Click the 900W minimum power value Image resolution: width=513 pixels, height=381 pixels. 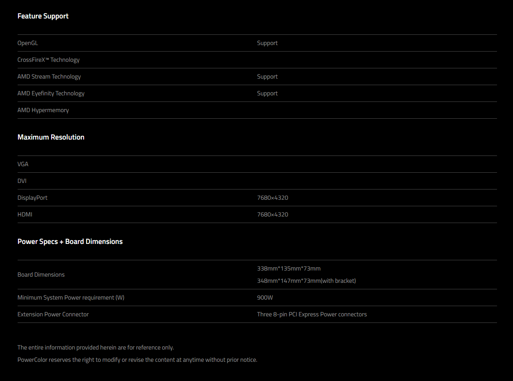pyautogui.click(x=265, y=298)
